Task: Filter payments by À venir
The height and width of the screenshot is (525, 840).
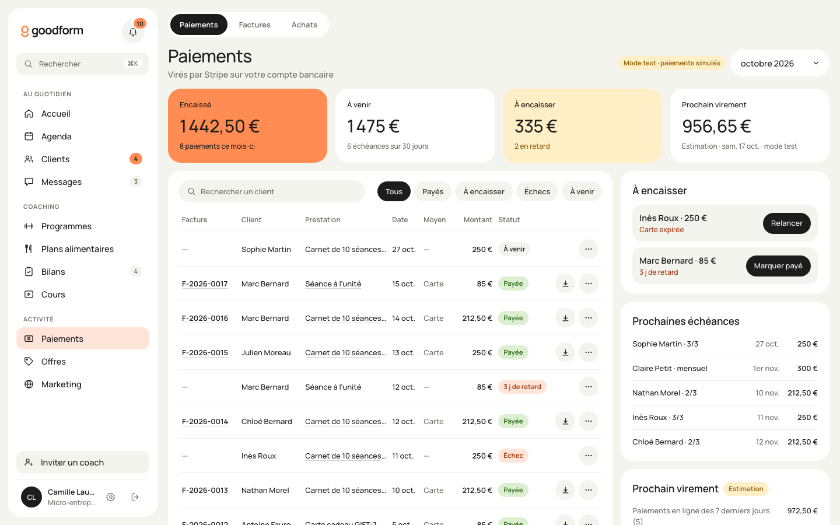Action: [x=582, y=191]
